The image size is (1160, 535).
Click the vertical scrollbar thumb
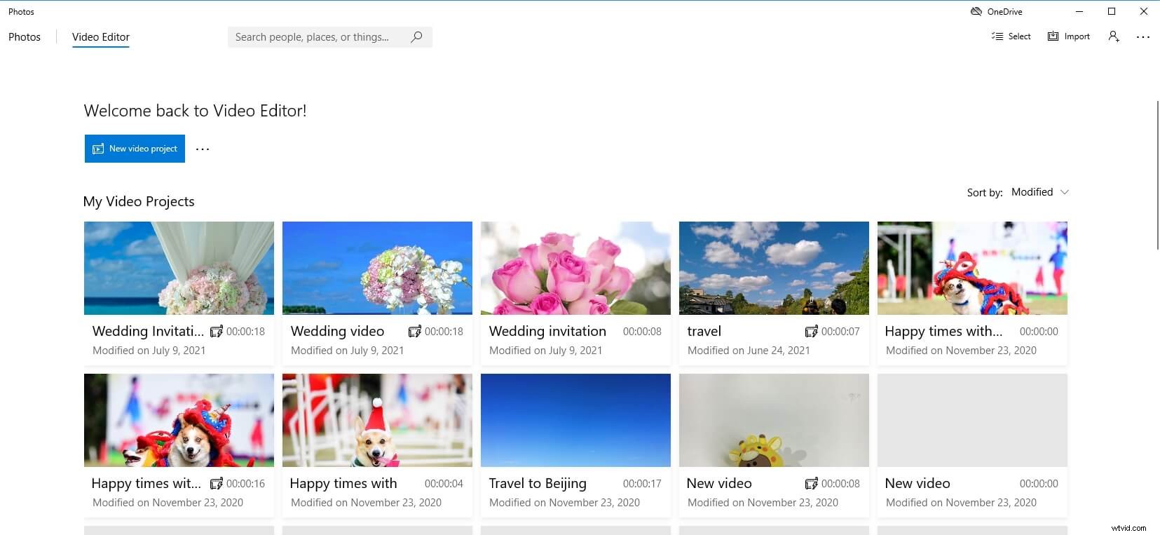click(1157, 175)
